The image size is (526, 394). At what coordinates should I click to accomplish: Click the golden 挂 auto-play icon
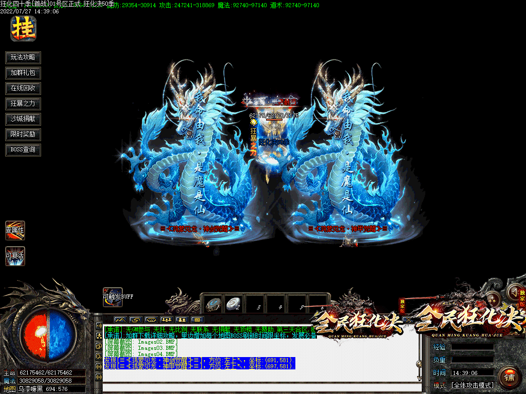(x=23, y=28)
